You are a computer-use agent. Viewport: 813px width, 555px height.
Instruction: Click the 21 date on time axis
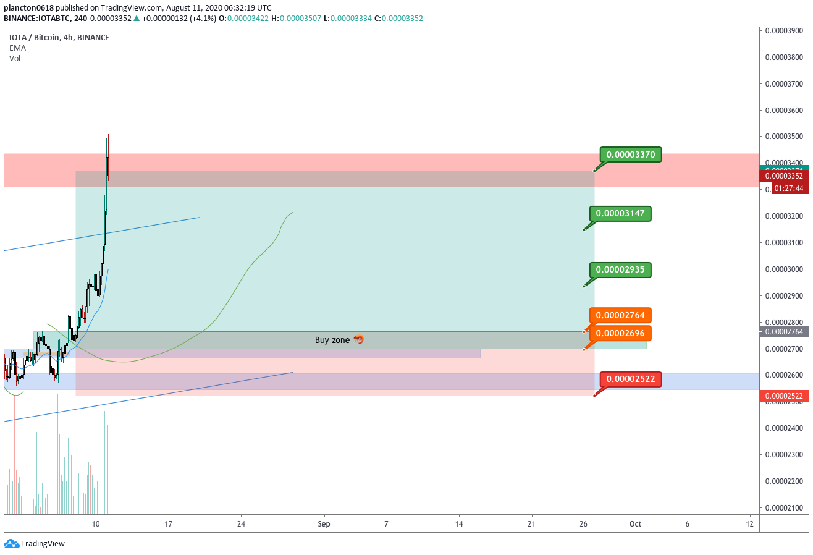[x=532, y=524]
